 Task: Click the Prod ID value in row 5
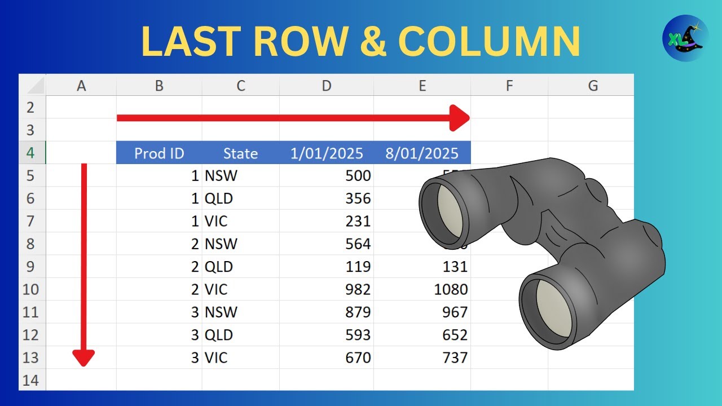tap(159, 175)
